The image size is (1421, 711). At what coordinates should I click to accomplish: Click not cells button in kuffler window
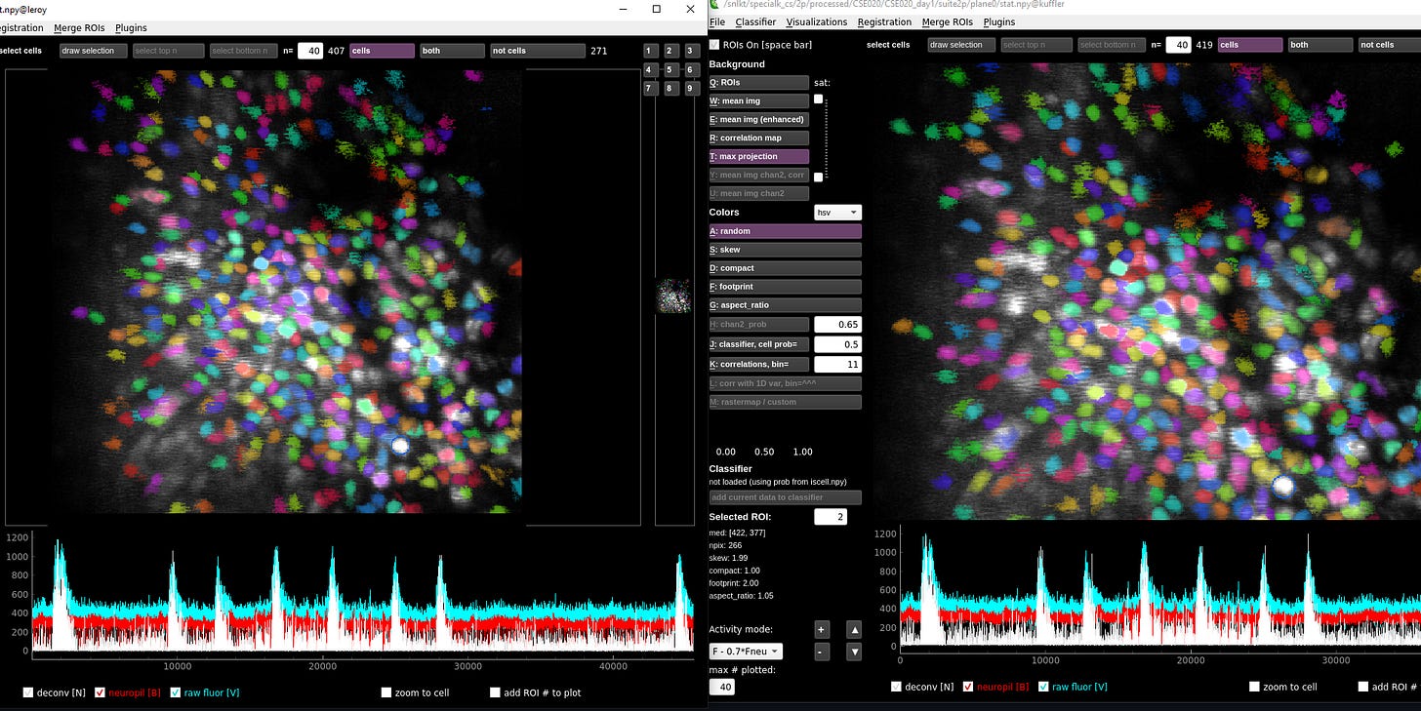click(x=1390, y=45)
